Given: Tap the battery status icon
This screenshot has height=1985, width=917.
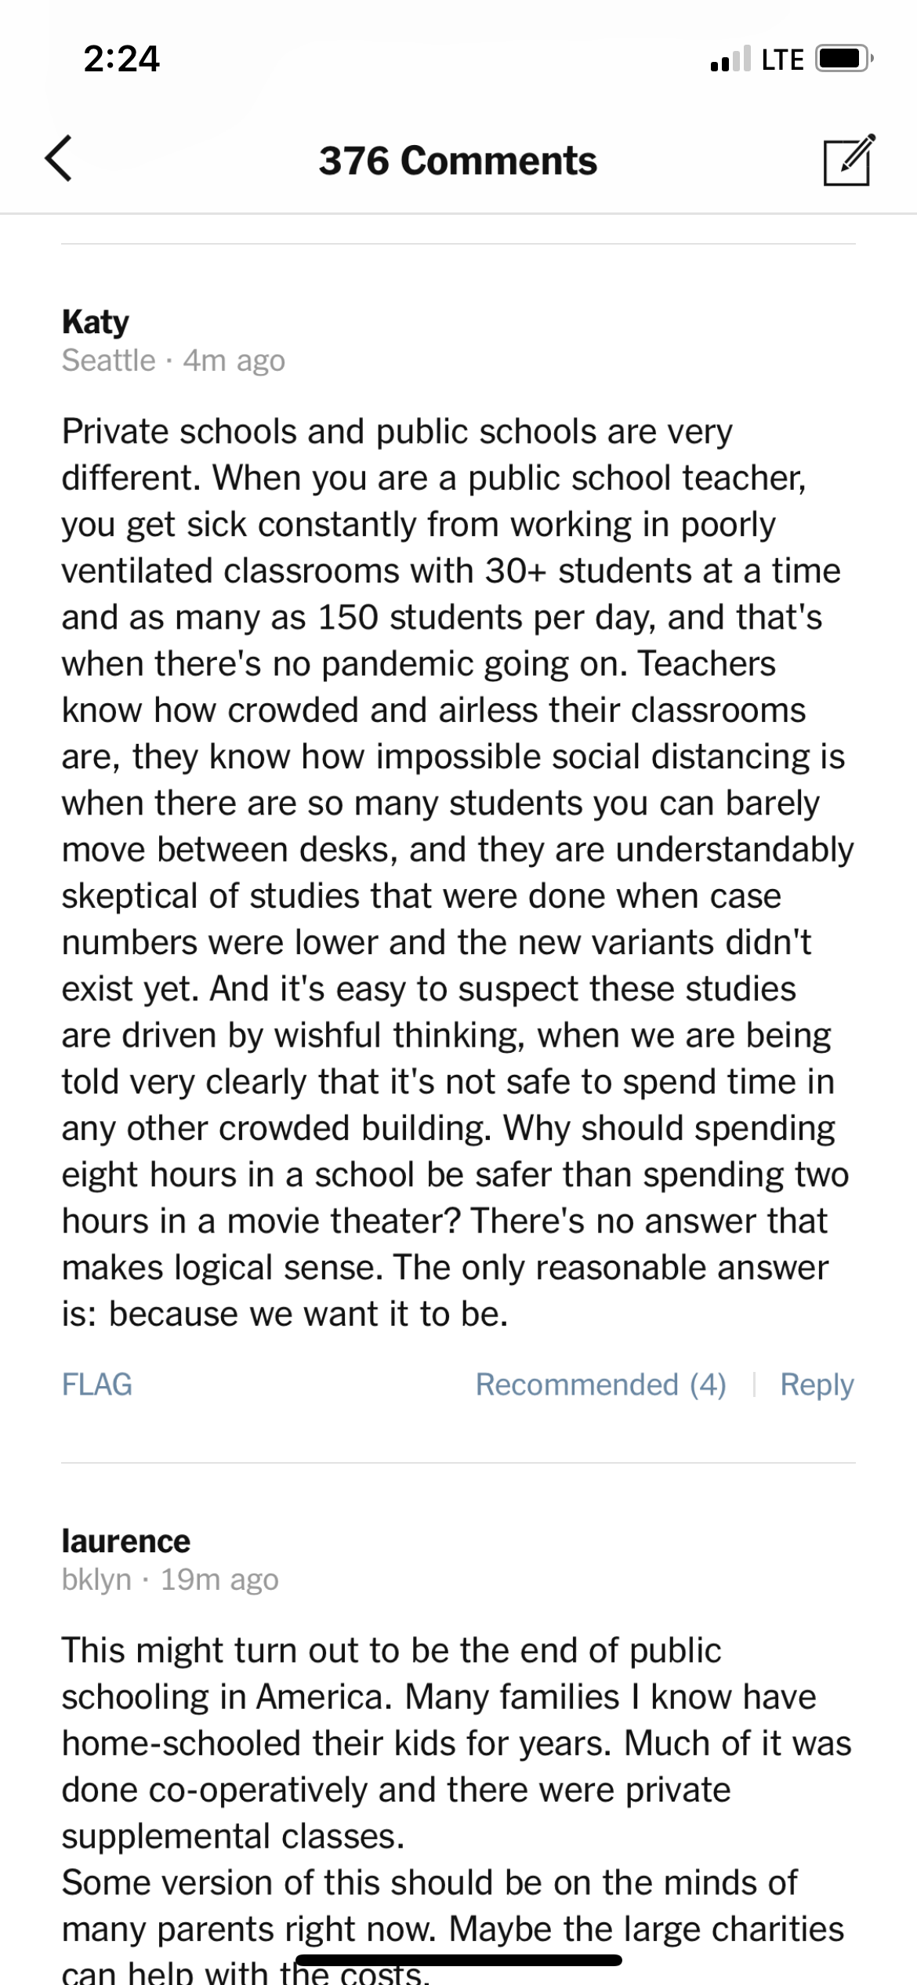Looking at the screenshot, I should [843, 59].
